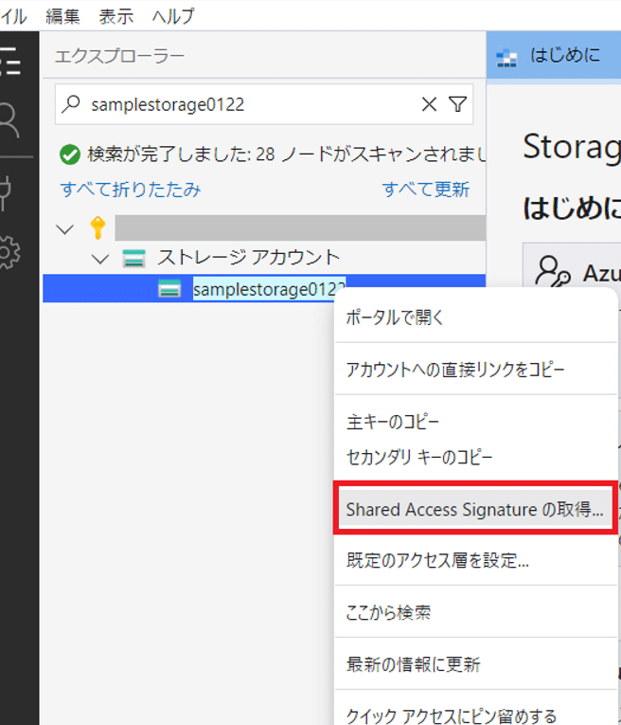Viewport: 621px width, 725px height.
Task: Choose セカンダリ キーのコピー menu entry
Action: 475,458
